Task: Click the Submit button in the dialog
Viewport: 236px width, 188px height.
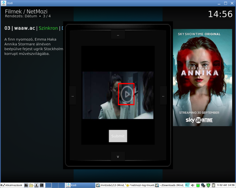Action: pyautogui.click(x=118, y=136)
